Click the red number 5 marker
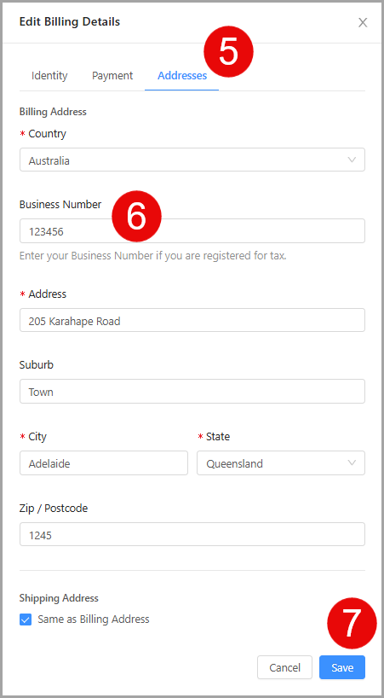 229,52
